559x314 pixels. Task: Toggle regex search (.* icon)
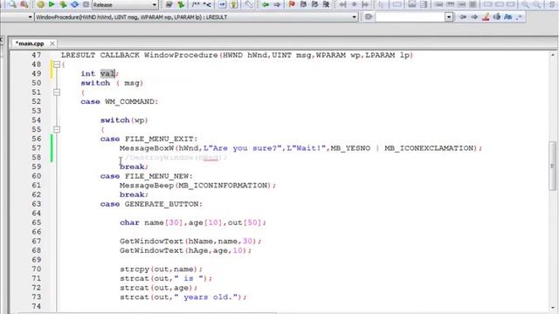520,17
